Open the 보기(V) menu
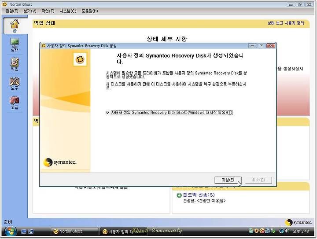This screenshot has width=317, height=239. (30, 11)
